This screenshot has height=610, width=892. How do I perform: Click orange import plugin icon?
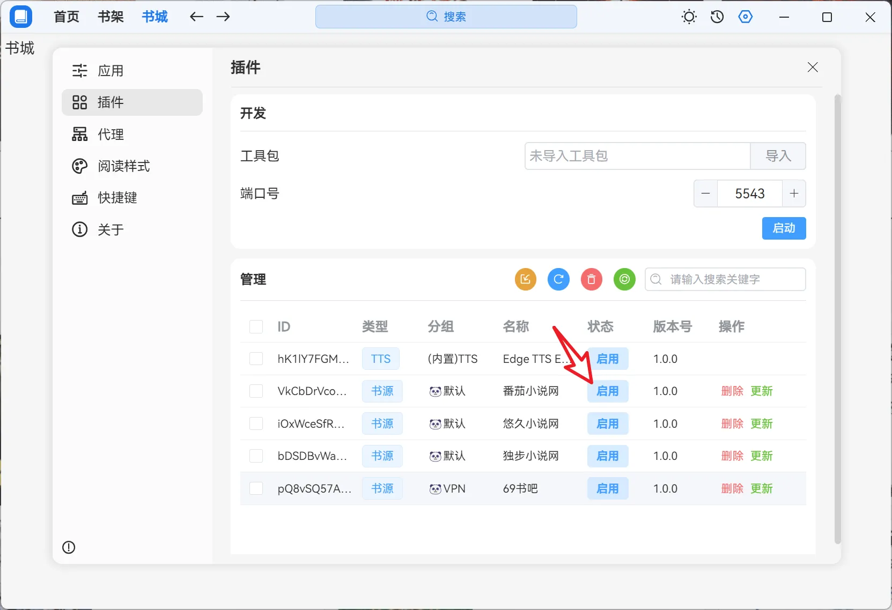click(x=526, y=279)
